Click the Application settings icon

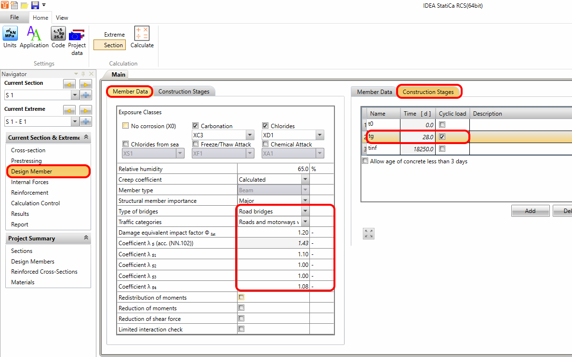(x=34, y=34)
